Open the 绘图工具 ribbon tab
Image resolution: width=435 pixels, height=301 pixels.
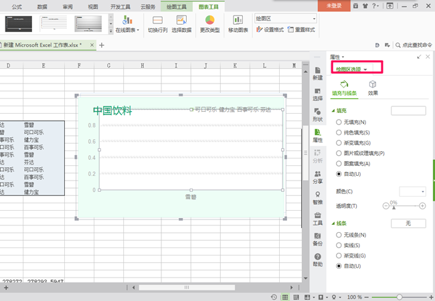[177, 7]
